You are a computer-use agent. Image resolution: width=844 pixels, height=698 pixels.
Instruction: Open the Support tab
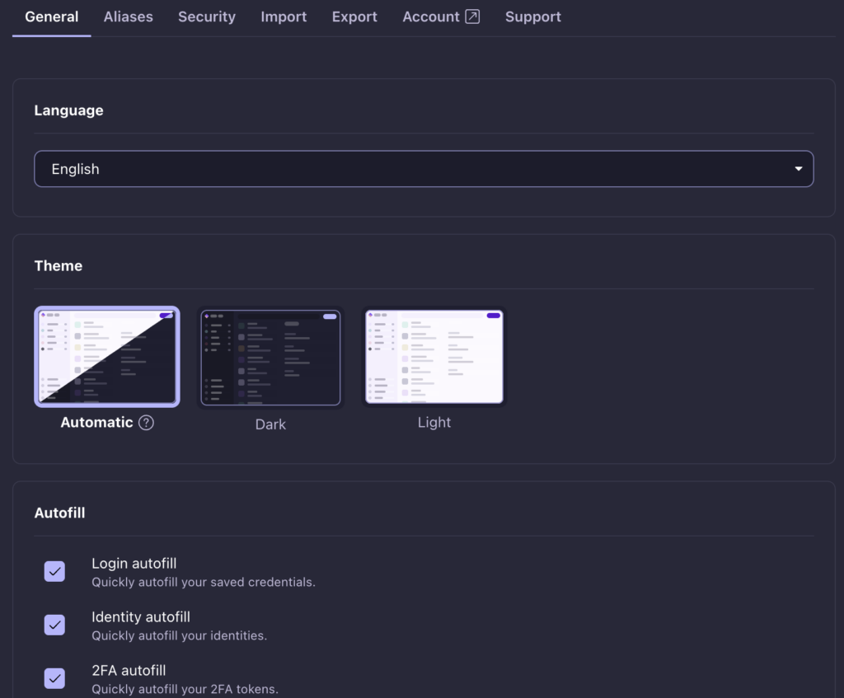[x=533, y=16]
